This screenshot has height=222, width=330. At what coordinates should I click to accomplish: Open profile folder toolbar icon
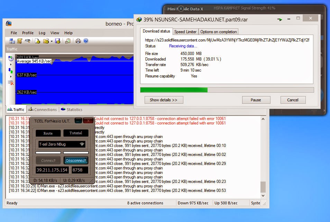(x=46, y=41)
